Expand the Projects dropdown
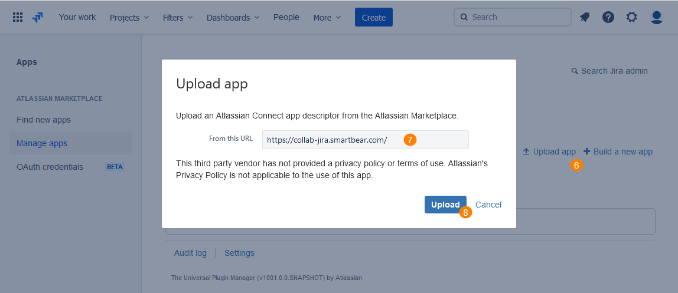678x293 pixels. click(129, 18)
